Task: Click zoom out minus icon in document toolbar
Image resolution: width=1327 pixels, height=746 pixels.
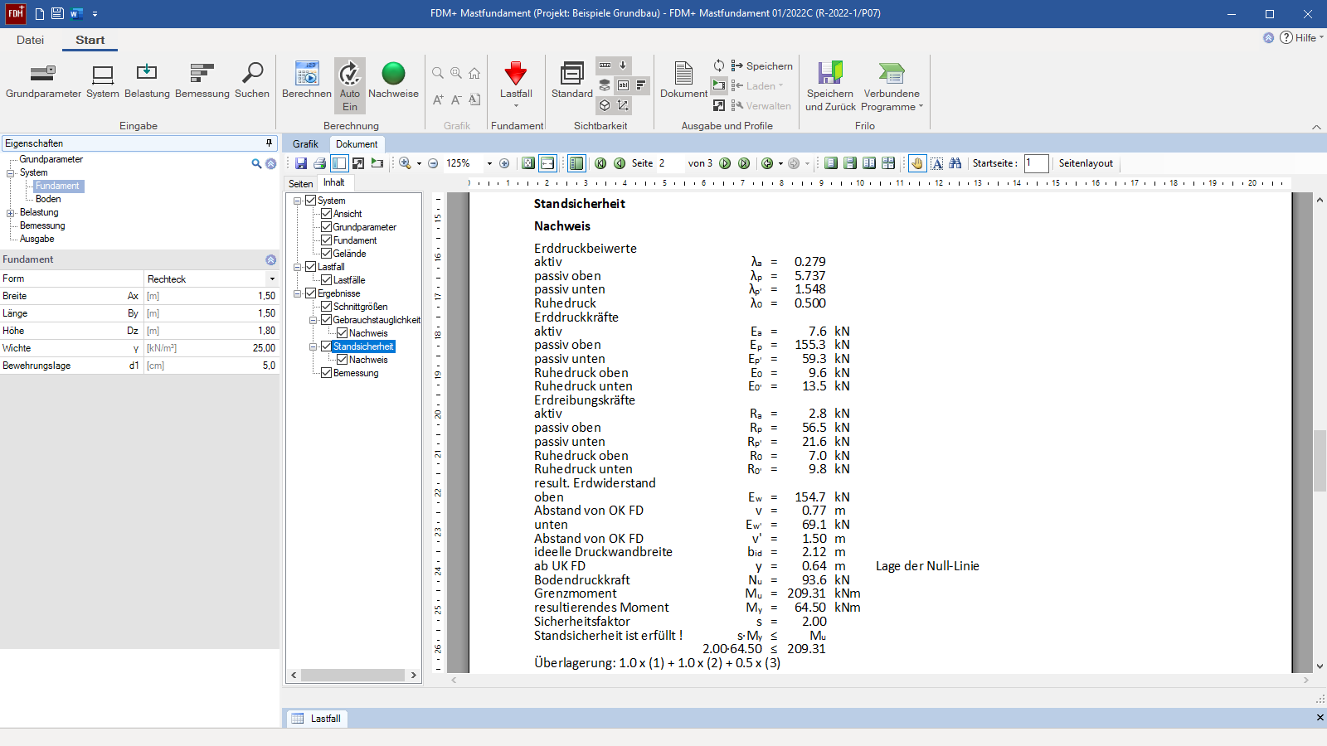Action: (x=433, y=163)
